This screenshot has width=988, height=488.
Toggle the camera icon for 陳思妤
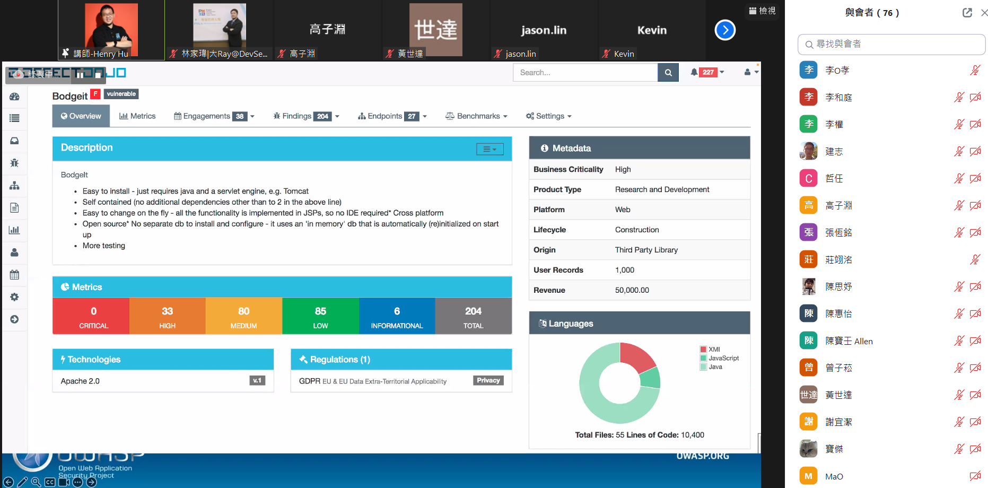[975, 286]
